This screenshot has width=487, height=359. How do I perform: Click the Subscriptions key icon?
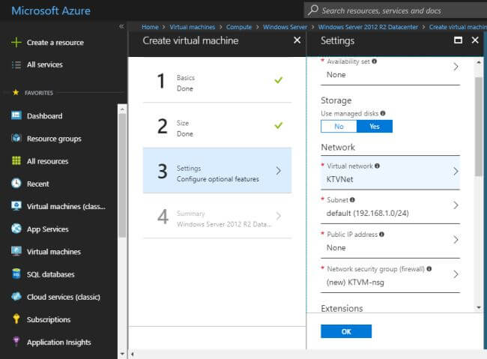[x=16, y=319]
